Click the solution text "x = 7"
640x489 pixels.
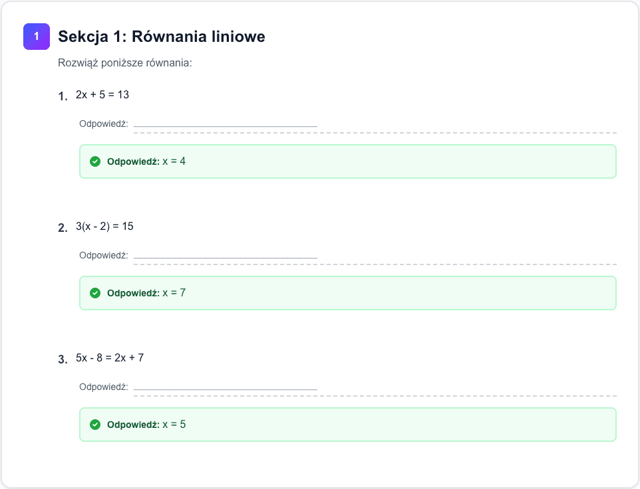point(174,293)
